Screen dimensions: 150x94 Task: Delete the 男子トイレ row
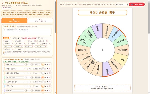(50, 86)
